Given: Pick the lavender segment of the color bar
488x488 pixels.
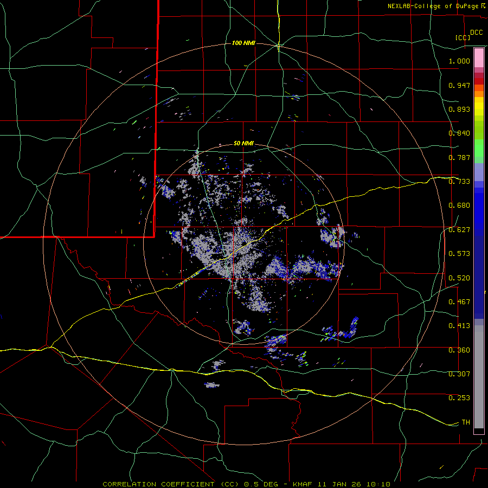Looking at the screenshot, I should click(x=479, y=172).
